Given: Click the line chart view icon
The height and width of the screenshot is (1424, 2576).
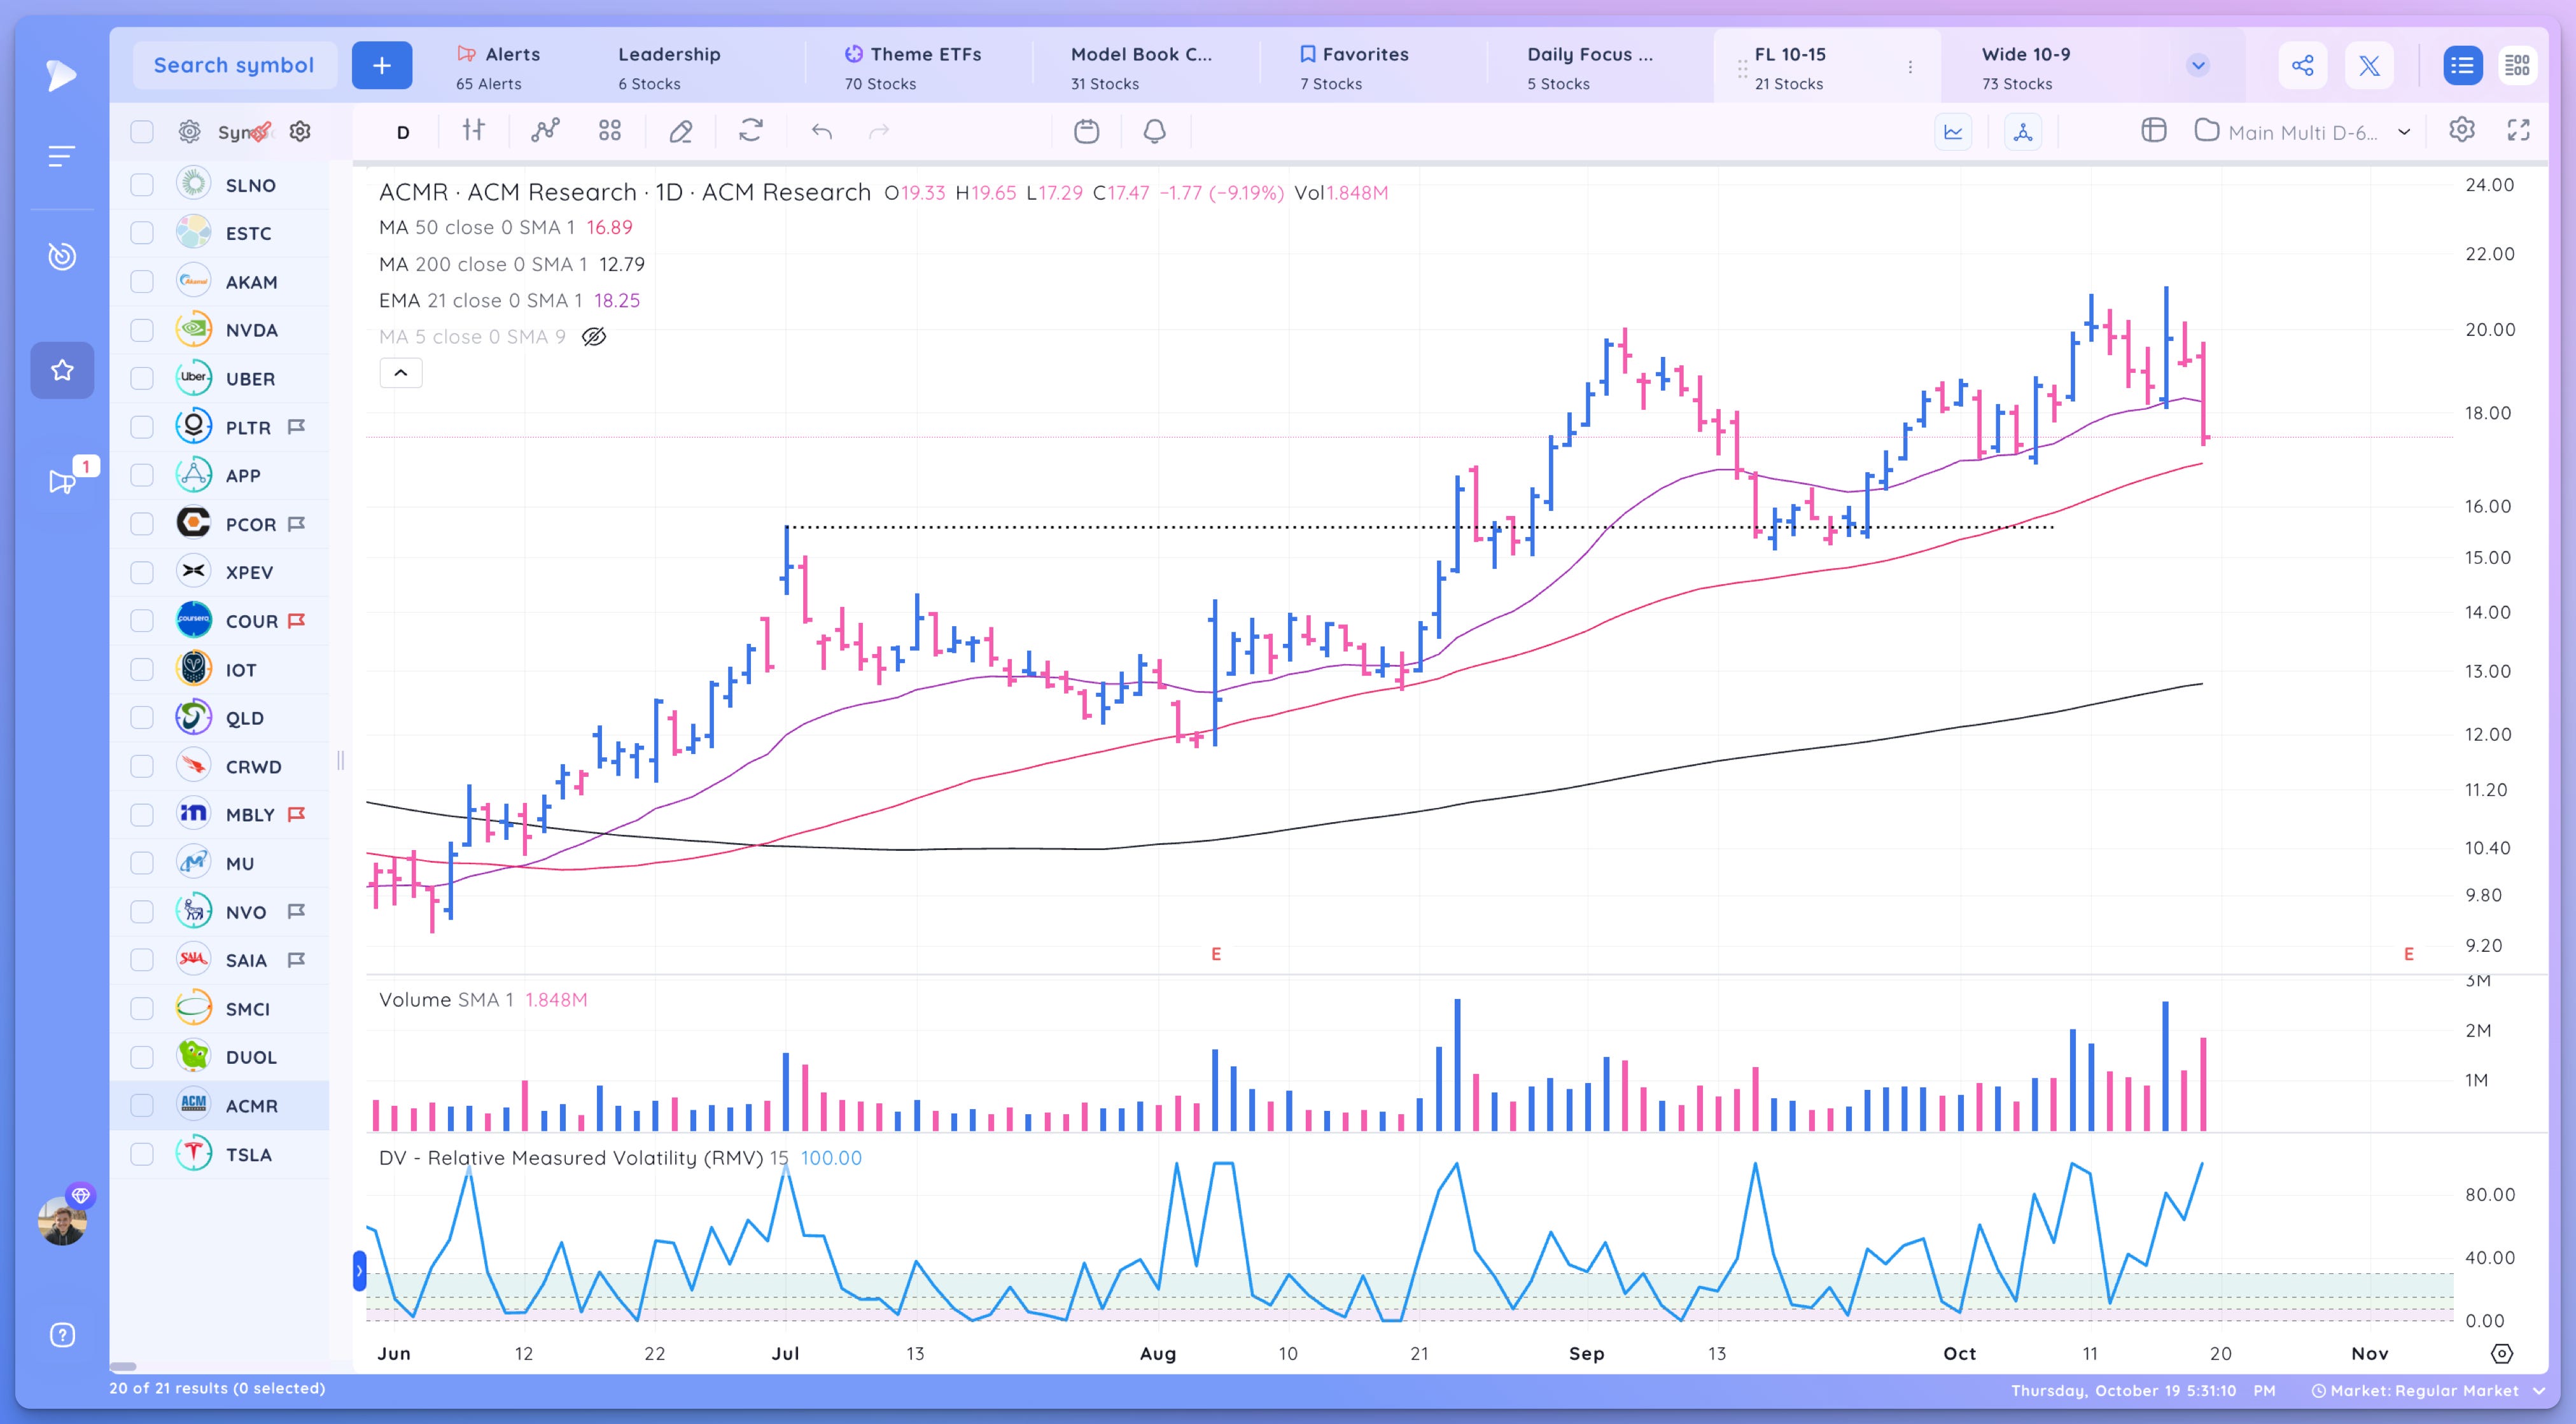Looking at the screenshot, I should click(x=1953, y=131).
